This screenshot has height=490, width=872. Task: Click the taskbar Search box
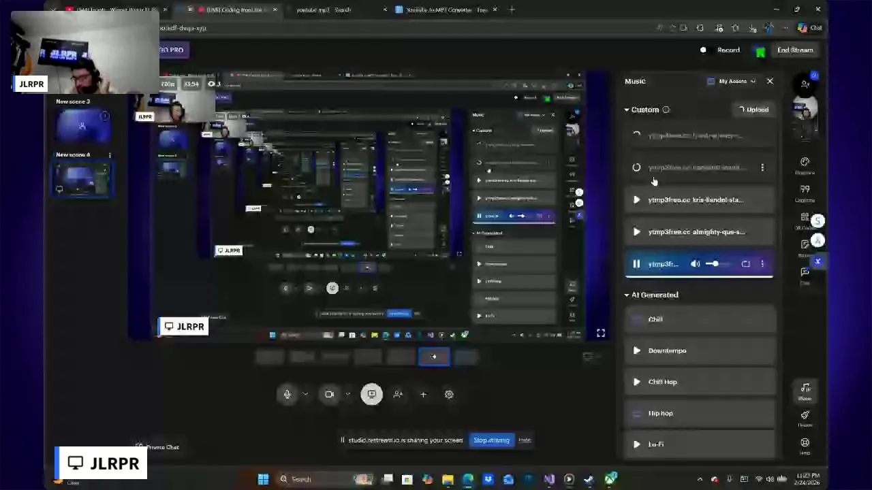tap(324, 479)
